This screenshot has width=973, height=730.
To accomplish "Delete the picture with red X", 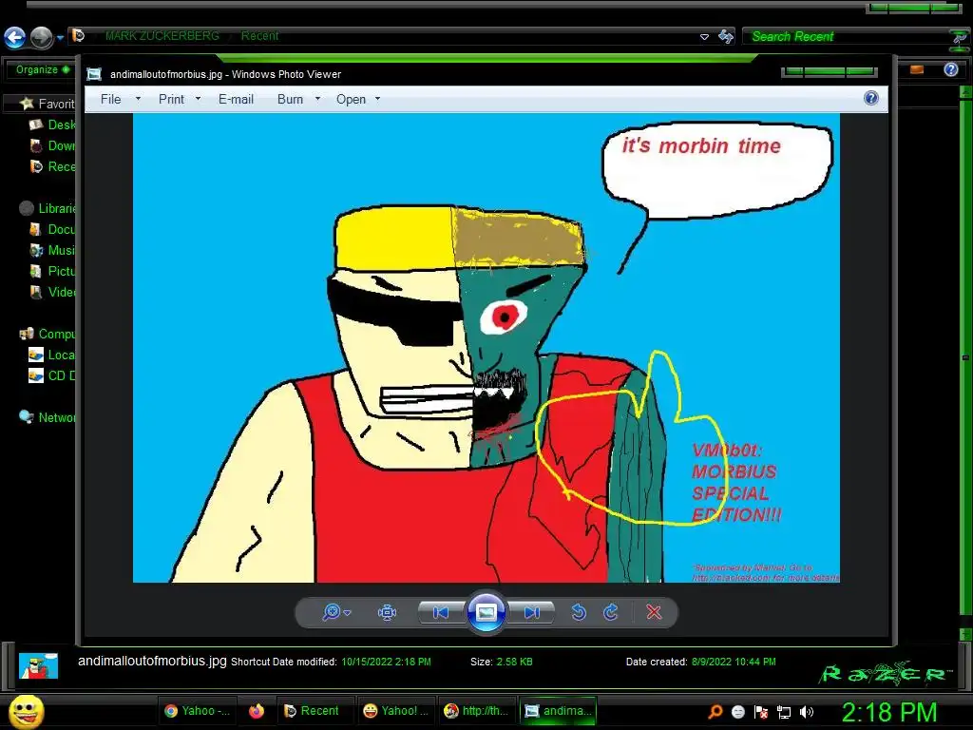I will click(654, 613).
